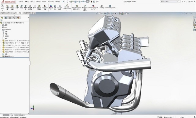The height and width of the screenshot is (118, 196).
Task: Click the Hole Alignment icon
Action: pos(17,7)
